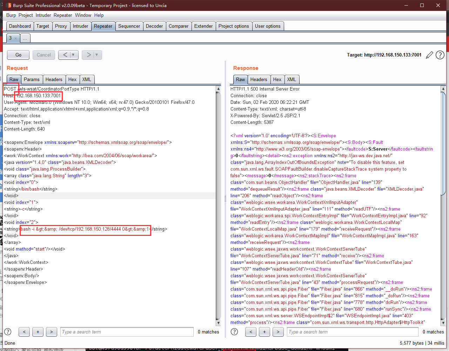Select the response Hex tab
449x351 pixels.
tap(277, 79)
